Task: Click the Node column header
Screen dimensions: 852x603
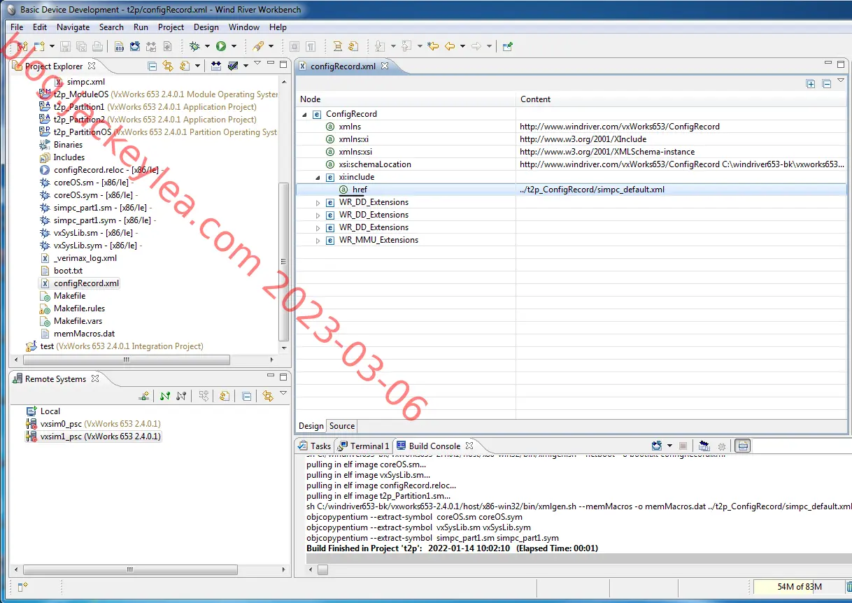Action: coord(405,99)
